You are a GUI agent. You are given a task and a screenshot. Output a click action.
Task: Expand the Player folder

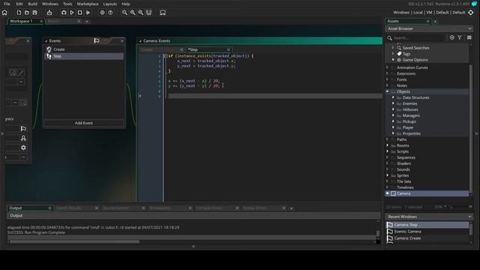pos(393,127)
